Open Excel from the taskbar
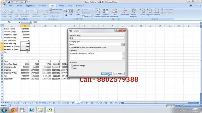This screenshot has height=113, width=202. [x=50, y=110]
